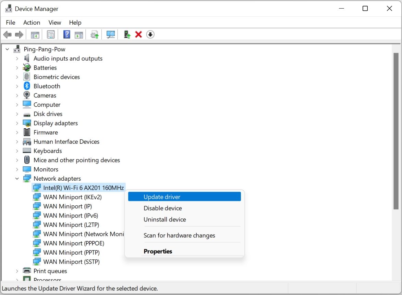The width and height of the screenshot is (402, 295).
Task: Expand the Display adapters category
Action: pyautogui.click(x=17, y=123)
